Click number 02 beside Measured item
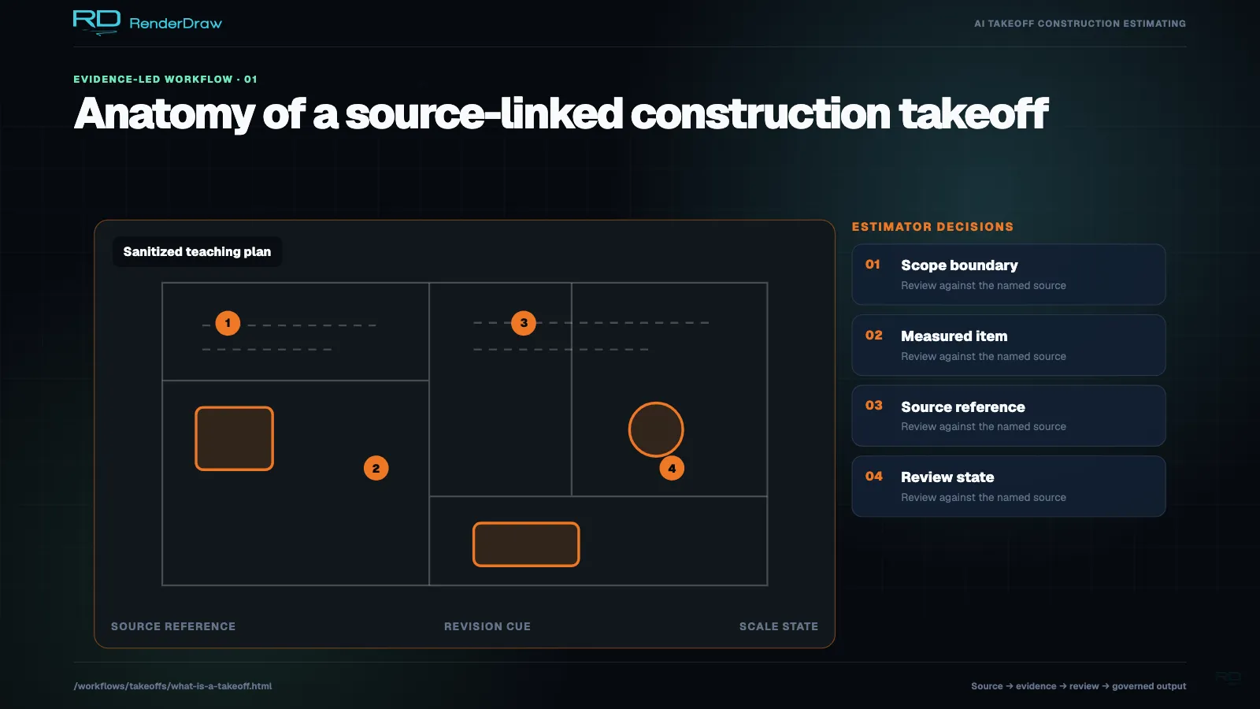This screenshot has height=709, width=1260. coord(874,336)
